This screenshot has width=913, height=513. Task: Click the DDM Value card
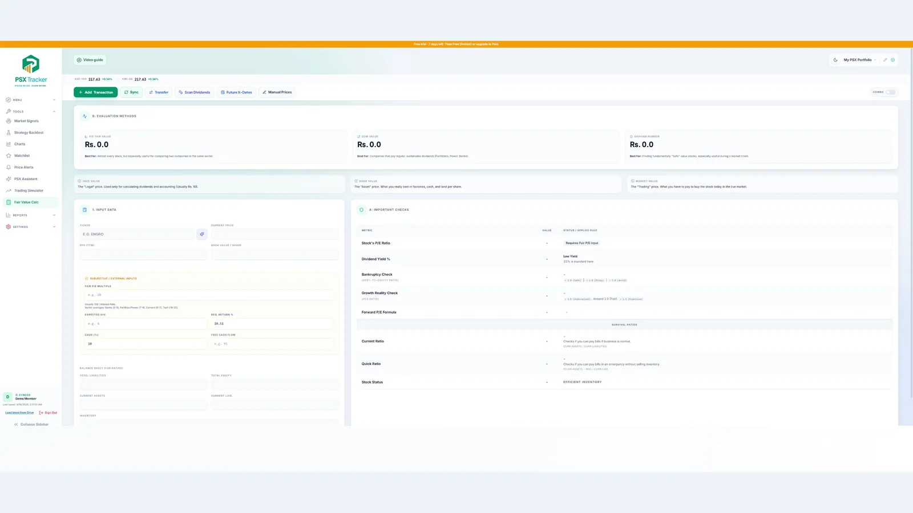point(486,146)
